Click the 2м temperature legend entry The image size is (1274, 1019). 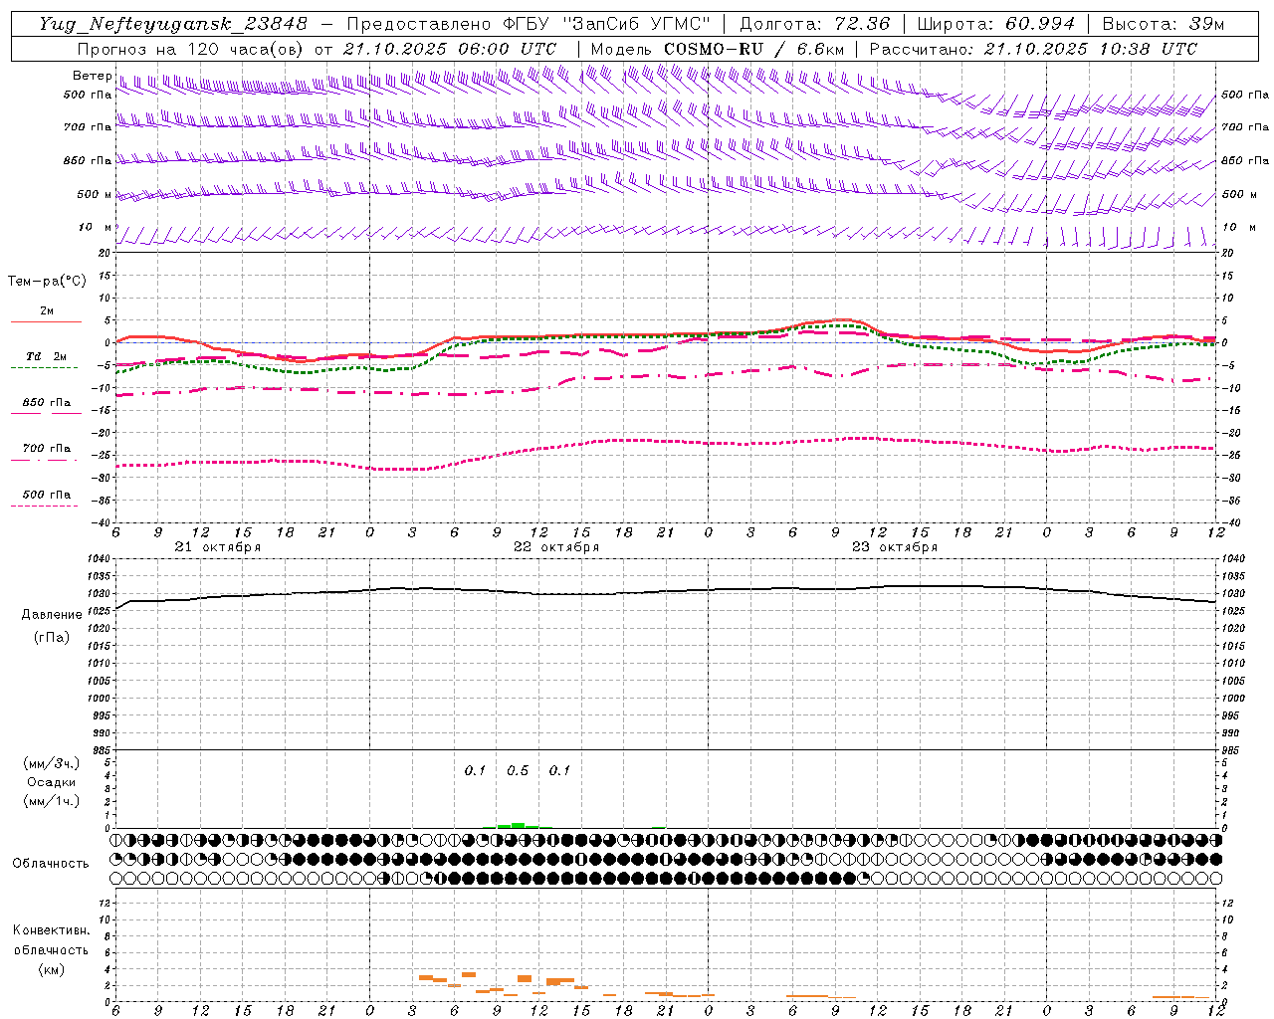click(x=47, y=310)
